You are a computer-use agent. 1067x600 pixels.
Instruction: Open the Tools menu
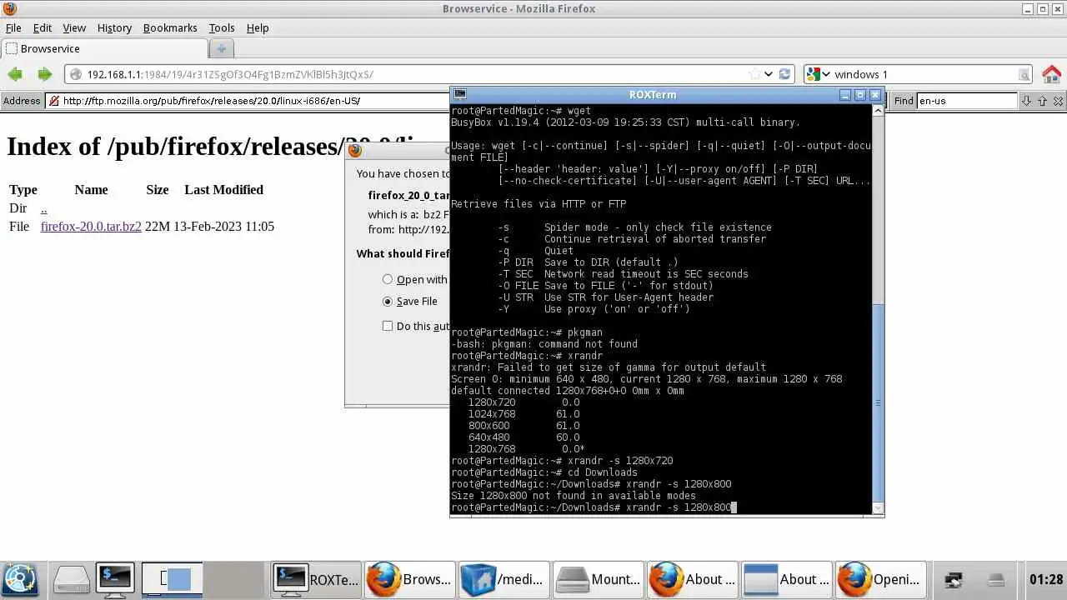coord(222,27)
